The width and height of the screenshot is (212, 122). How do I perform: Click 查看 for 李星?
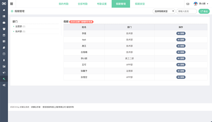pos(181,33)
